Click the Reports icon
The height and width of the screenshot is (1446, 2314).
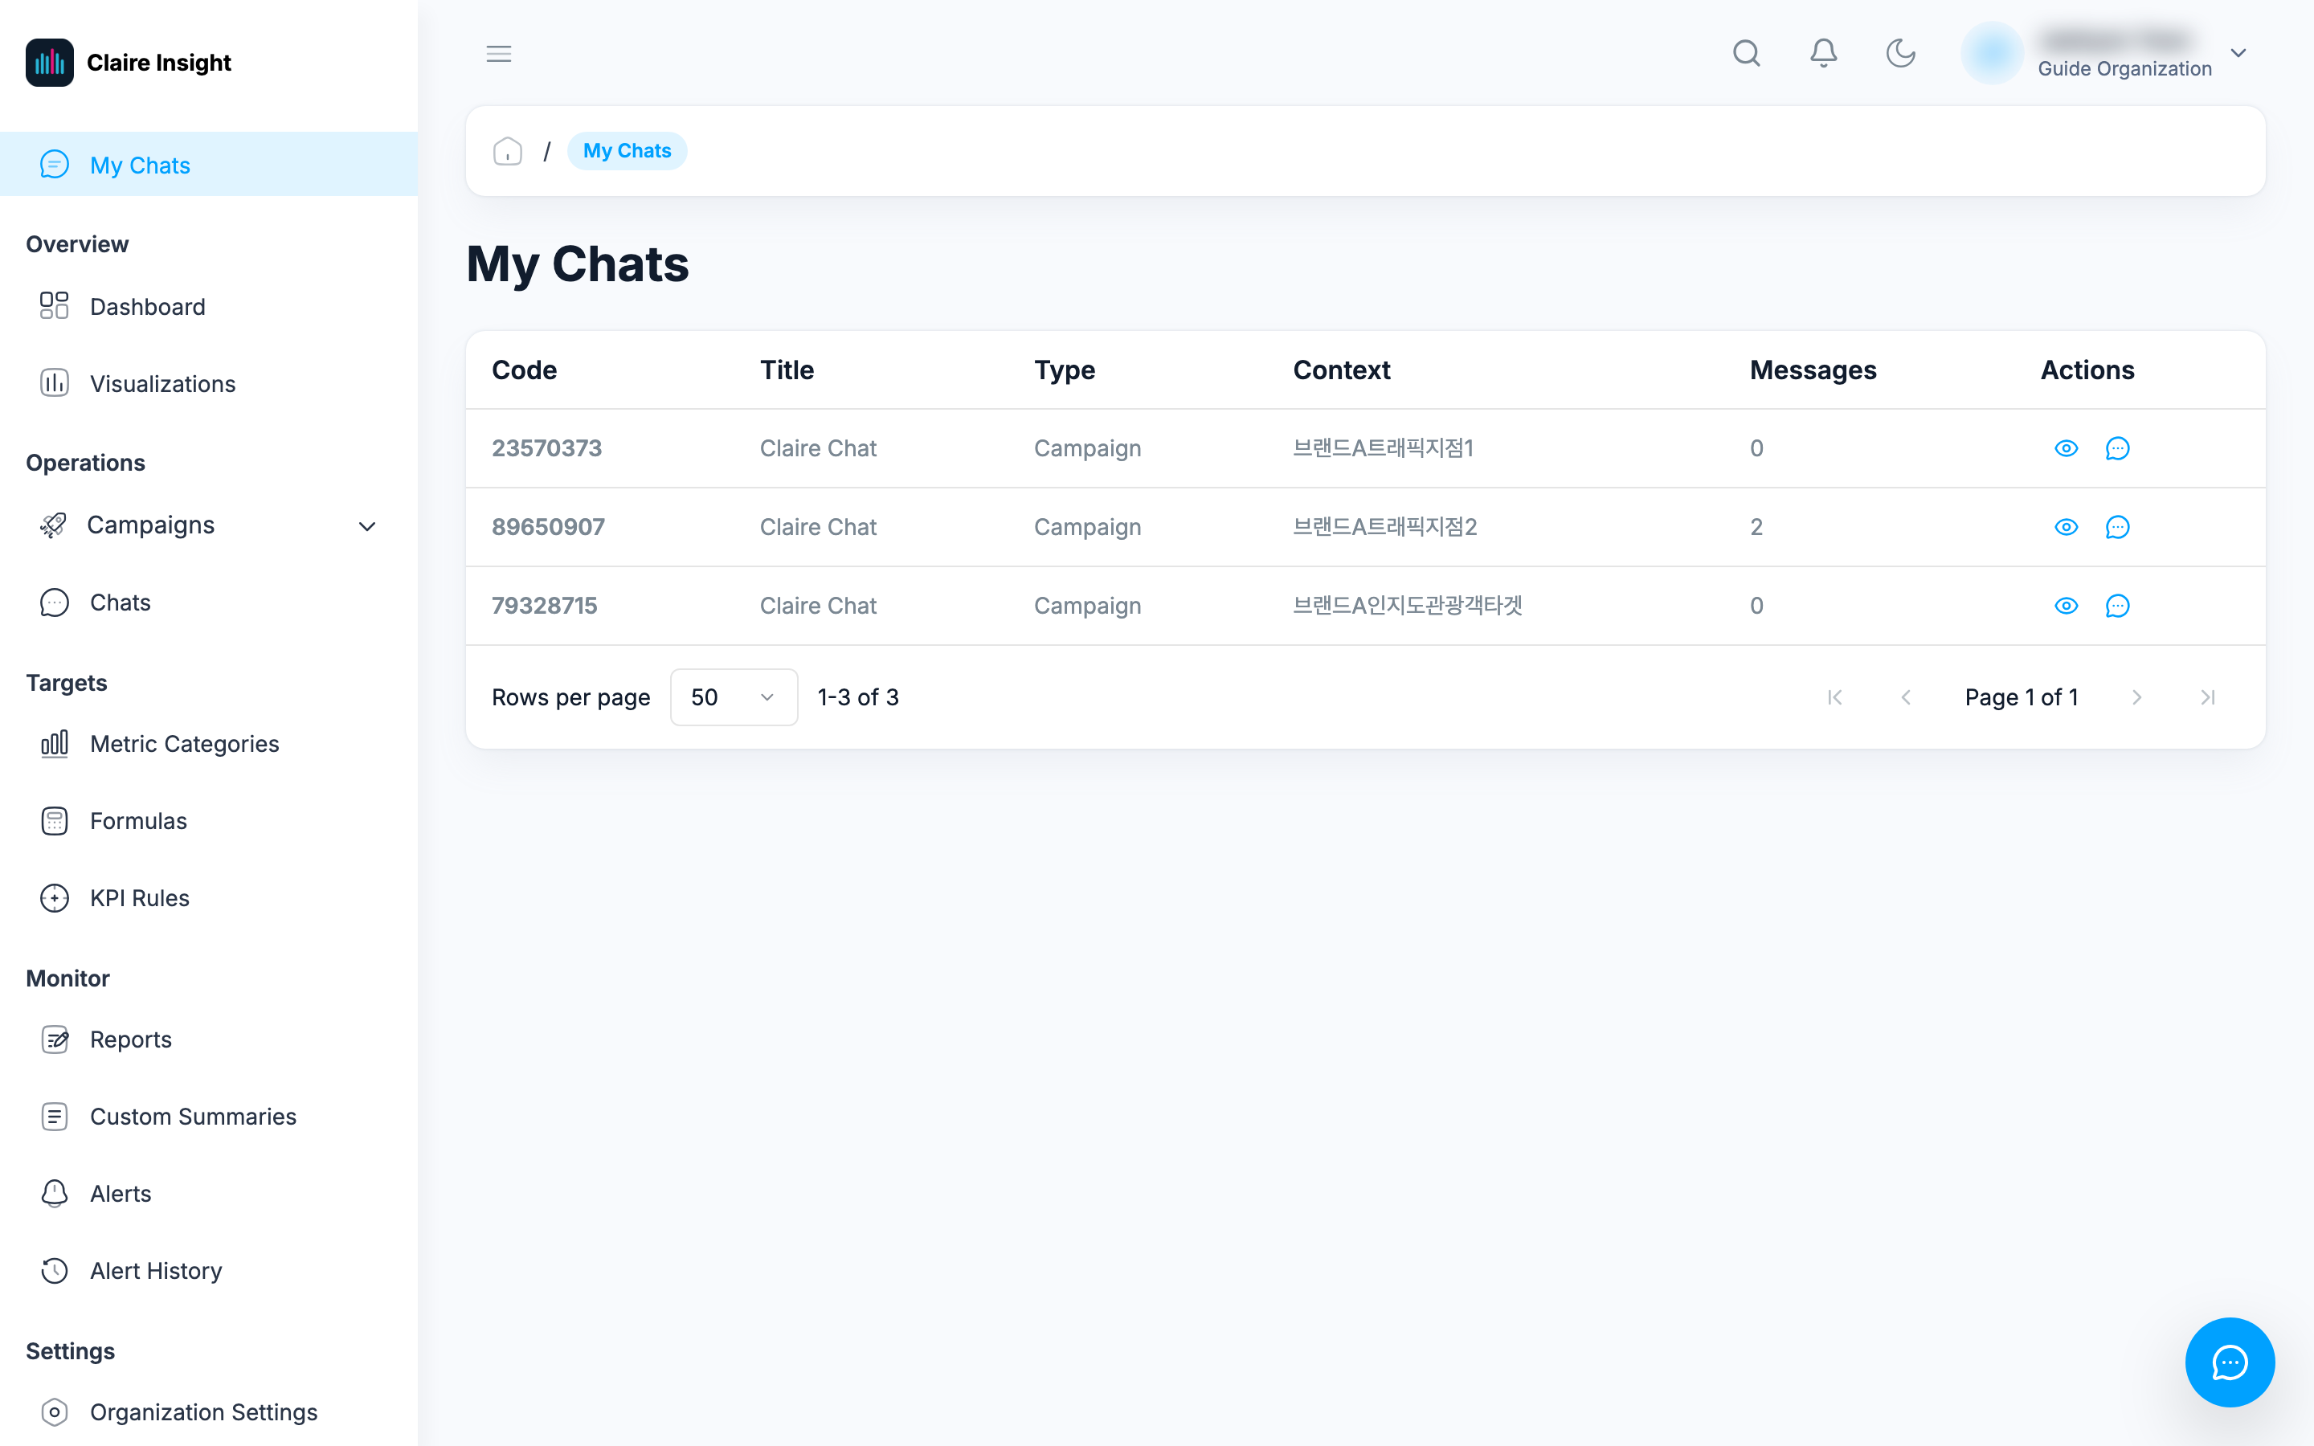[x=55, y=1040]
